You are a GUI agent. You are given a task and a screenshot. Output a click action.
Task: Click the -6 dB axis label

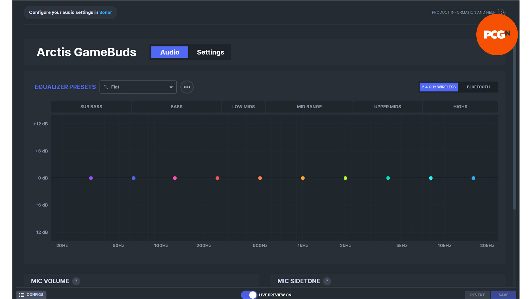coord(42,205)
